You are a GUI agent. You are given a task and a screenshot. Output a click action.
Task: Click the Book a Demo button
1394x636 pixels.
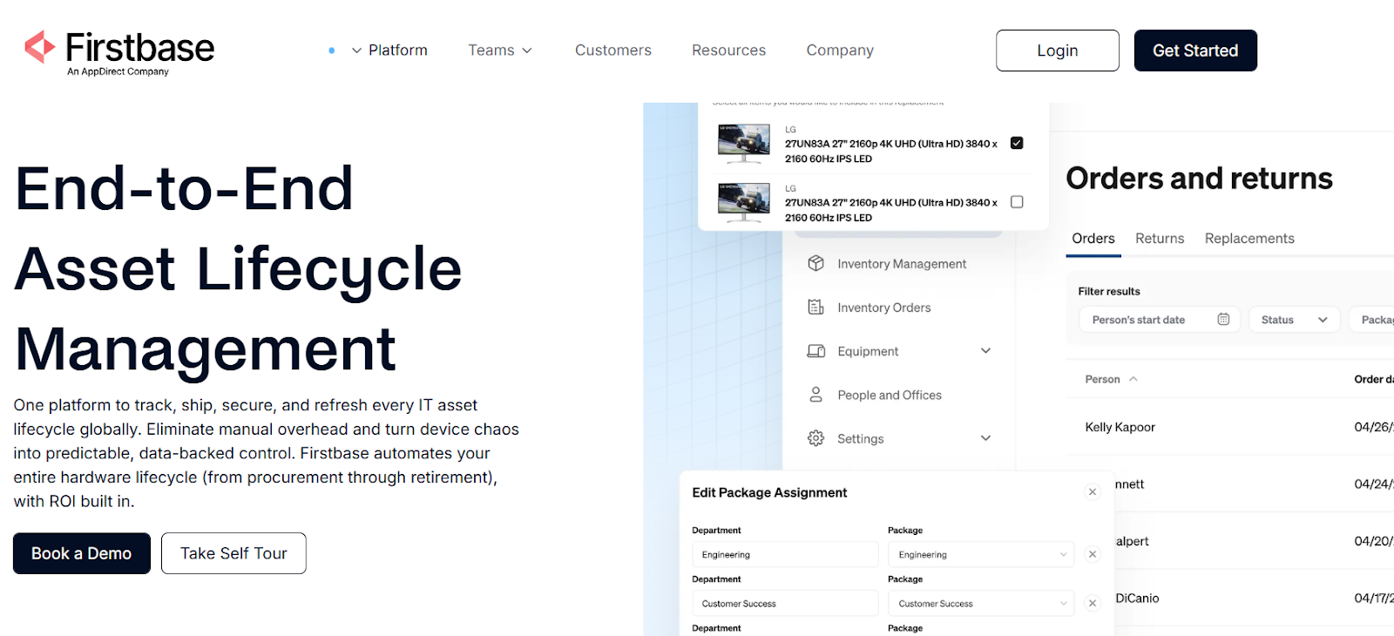click(x=82, y=553)
